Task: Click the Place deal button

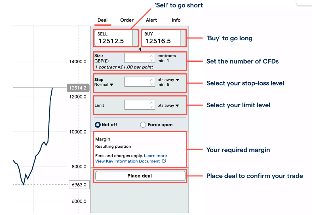Action: [140, 176]
